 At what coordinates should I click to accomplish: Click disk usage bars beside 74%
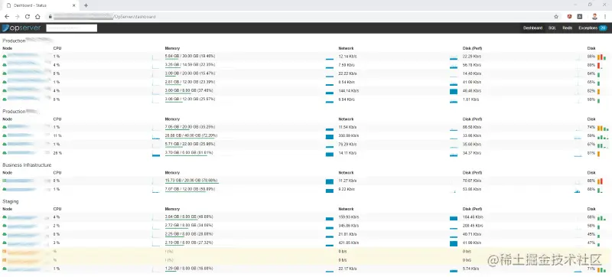603,128
